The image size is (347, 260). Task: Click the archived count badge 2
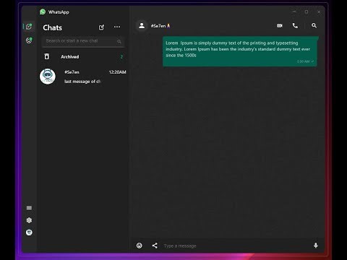[x=121, y=56]
